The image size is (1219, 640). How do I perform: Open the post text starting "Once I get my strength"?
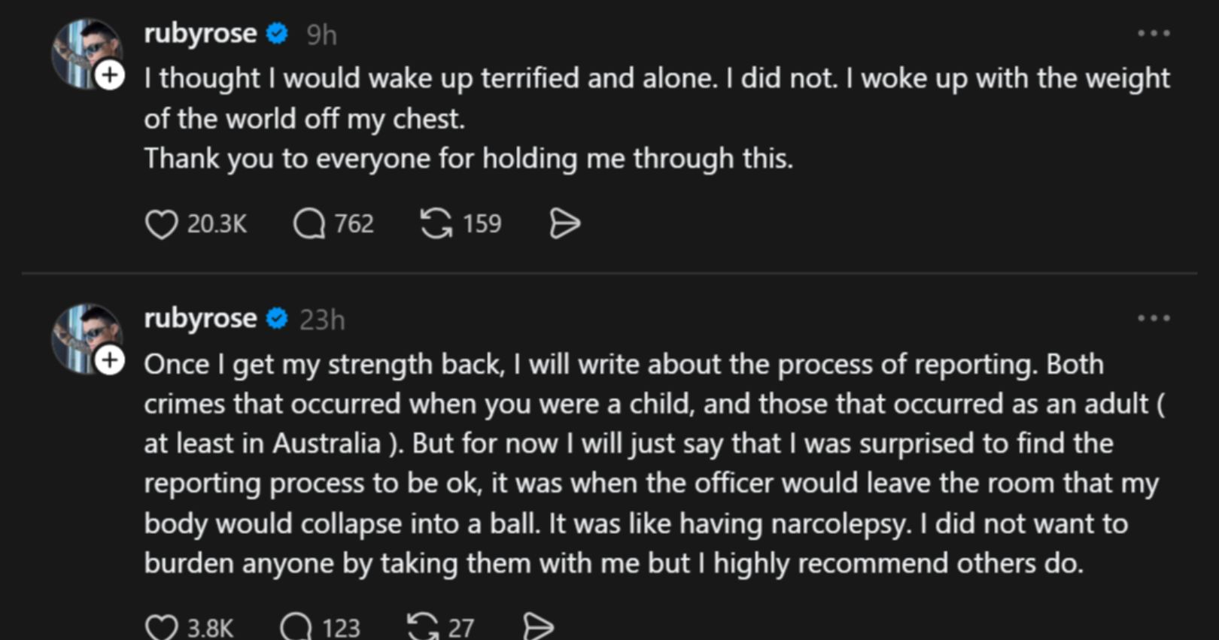(x=647, y=463)
